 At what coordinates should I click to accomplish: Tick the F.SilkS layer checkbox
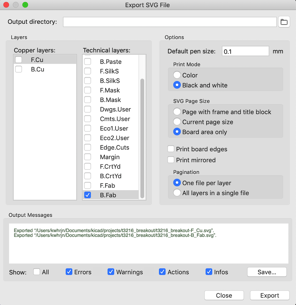88,71
